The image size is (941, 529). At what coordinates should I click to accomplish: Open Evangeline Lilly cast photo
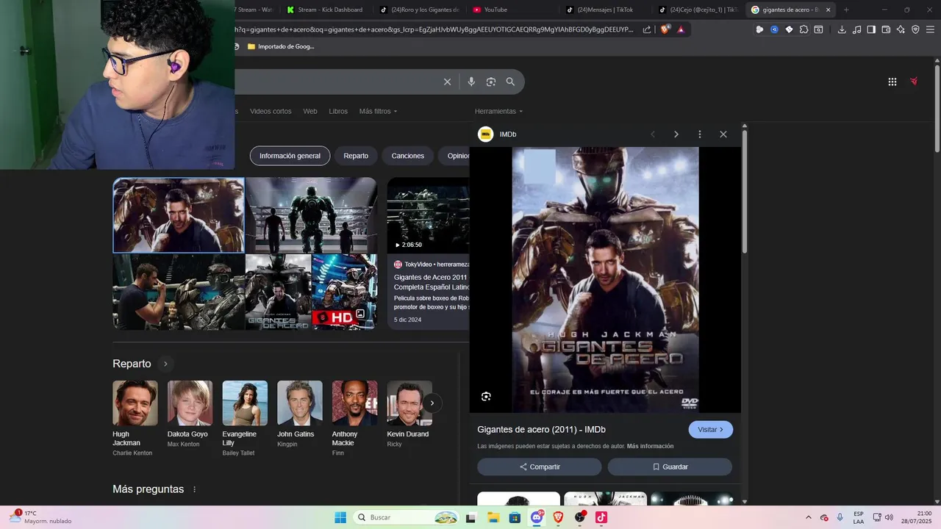245,403
